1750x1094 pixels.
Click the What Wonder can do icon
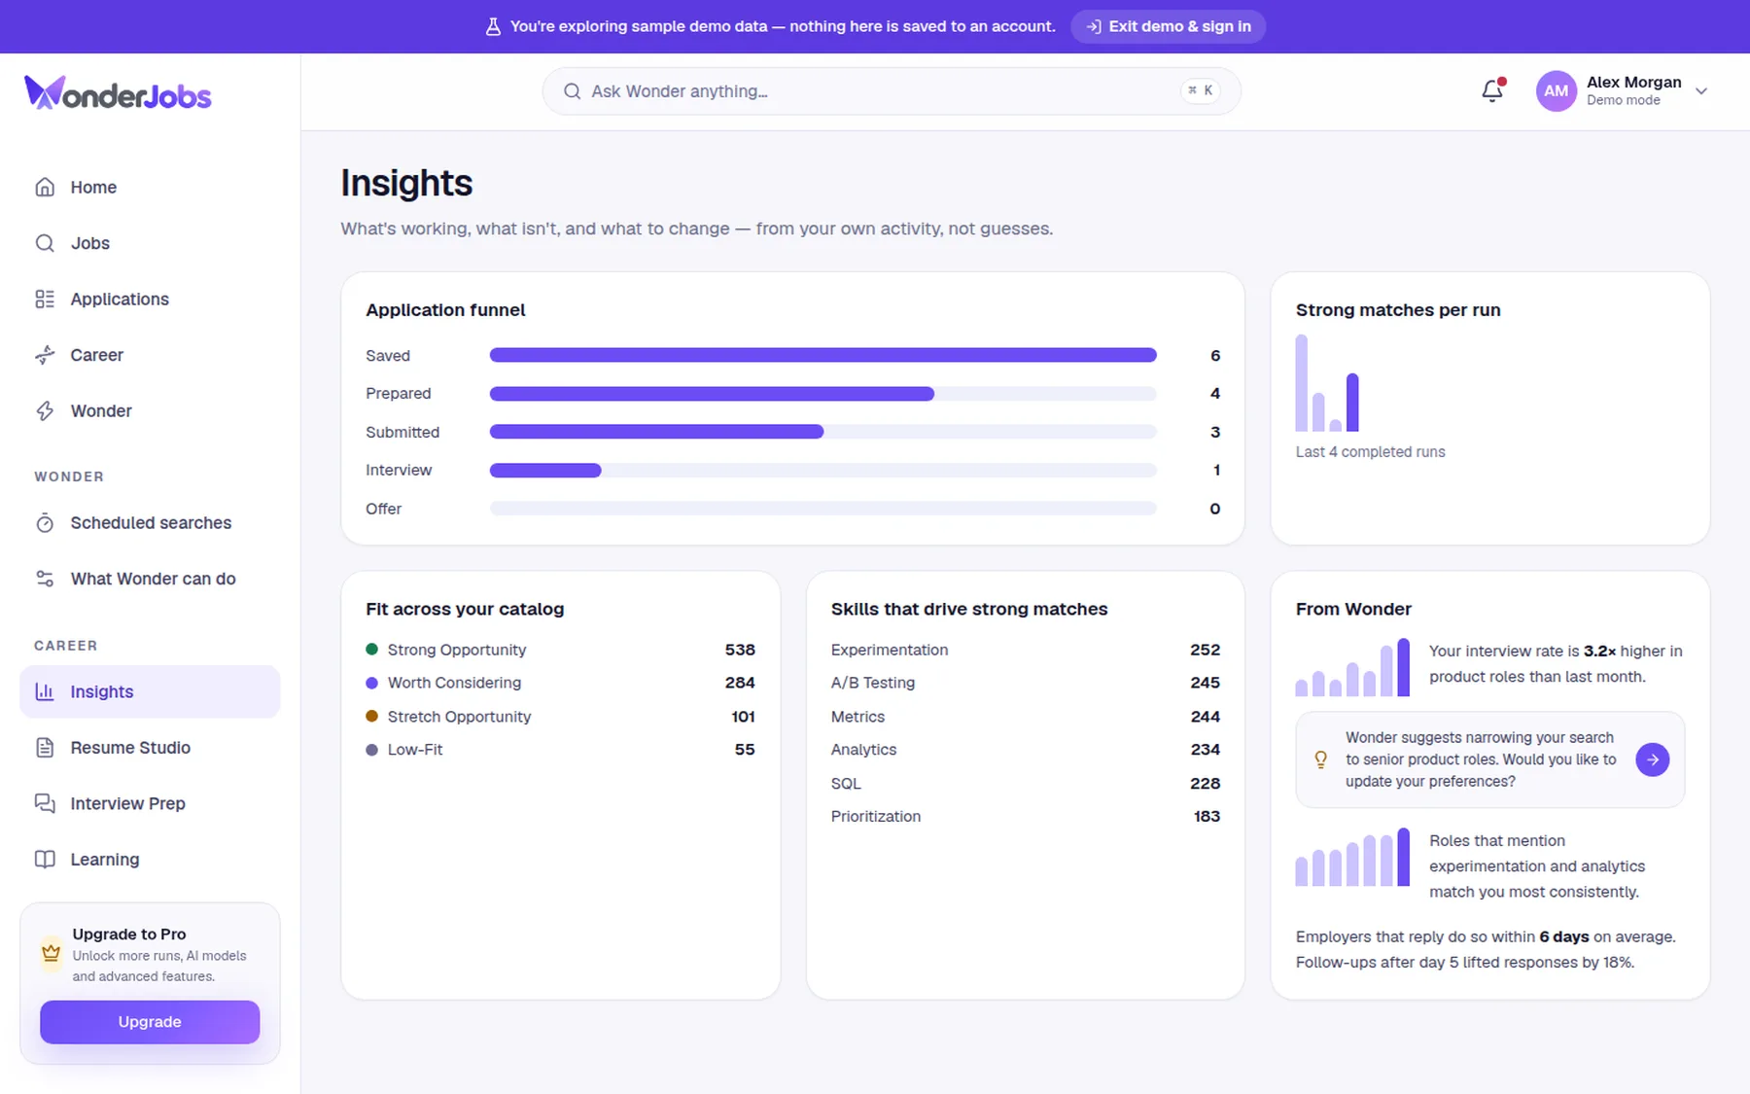[45, 579]
